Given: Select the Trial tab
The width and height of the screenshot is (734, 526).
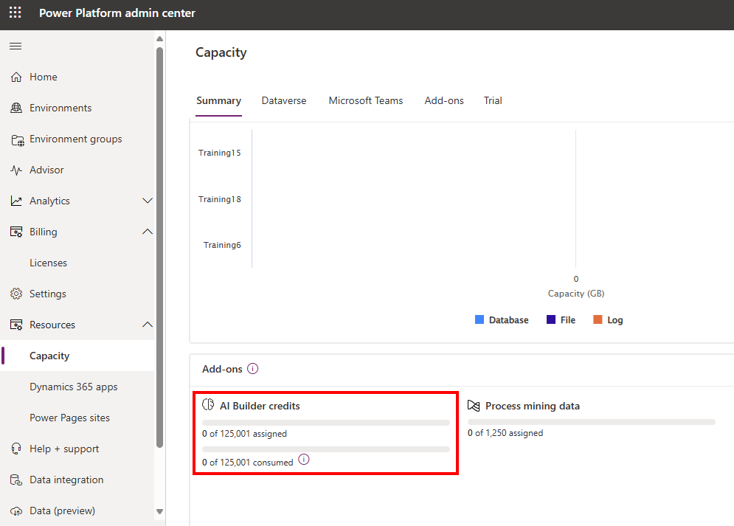Looking at the screenshot, I should [493, 100].
